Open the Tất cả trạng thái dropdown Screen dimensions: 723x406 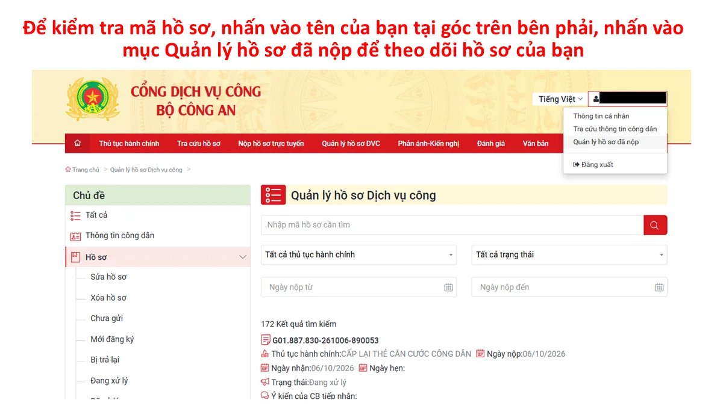(x=569, y=255)
